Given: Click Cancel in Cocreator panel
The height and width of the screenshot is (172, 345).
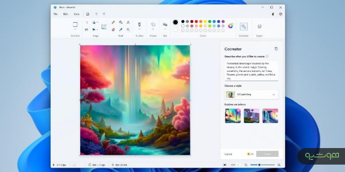Looking at the screenshot, I should click(x=228, y=154).
